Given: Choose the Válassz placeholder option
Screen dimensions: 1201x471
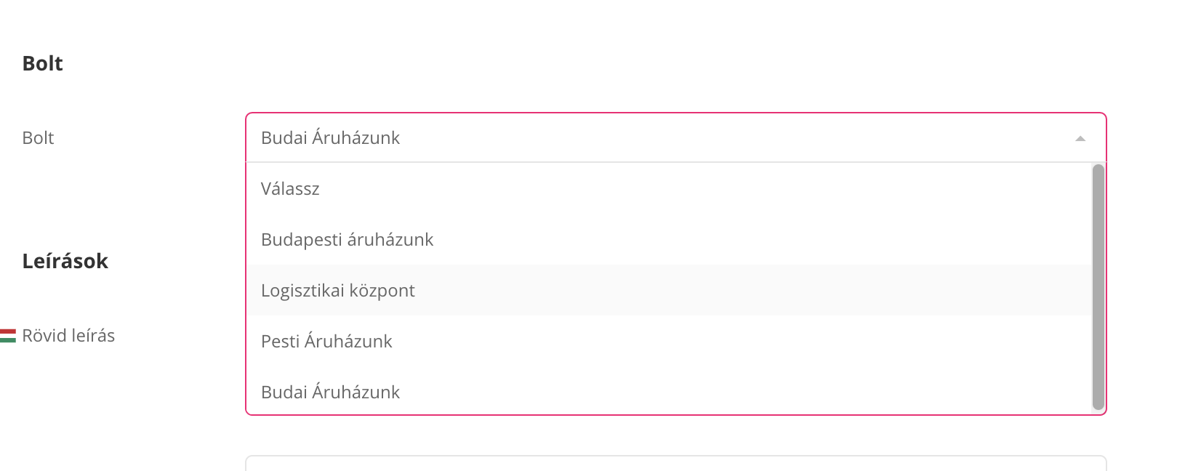Looking at the screenshot, I should [x=290, y=189].
